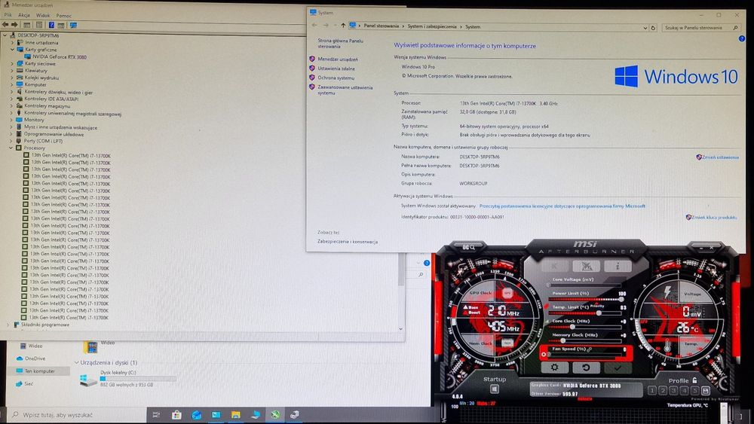The image size is (754, 424).
Task: Open Microsoft Store from the taskbar
Action: 176,415
